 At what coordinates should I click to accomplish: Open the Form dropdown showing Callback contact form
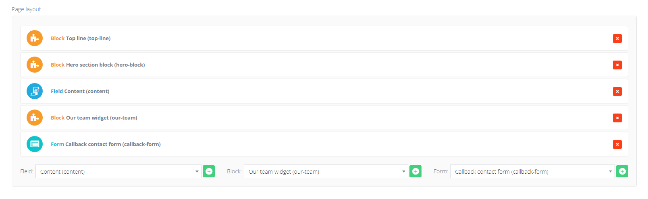pyautogui.click(x=532, y=172)
